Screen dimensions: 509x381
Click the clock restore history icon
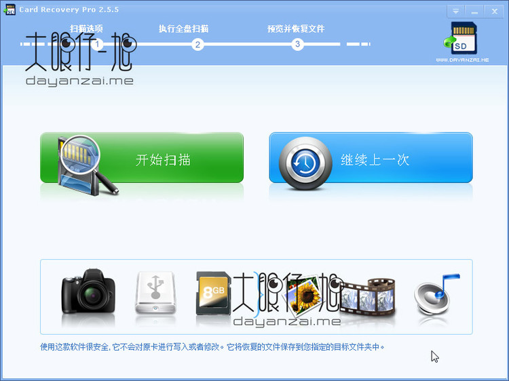pyautogui.click(x=305, y=163)
